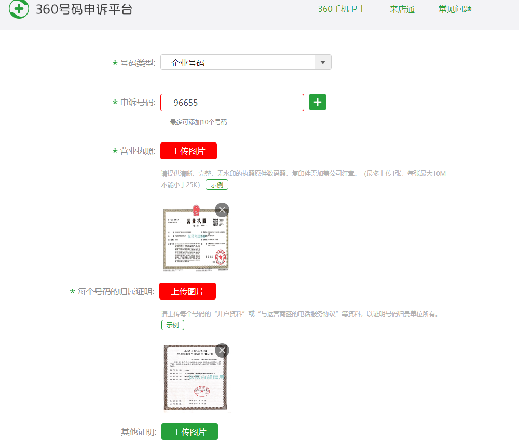This screenshot has height=442, width=519.
Task: Click the green plus add number icon
Action: 317,102
